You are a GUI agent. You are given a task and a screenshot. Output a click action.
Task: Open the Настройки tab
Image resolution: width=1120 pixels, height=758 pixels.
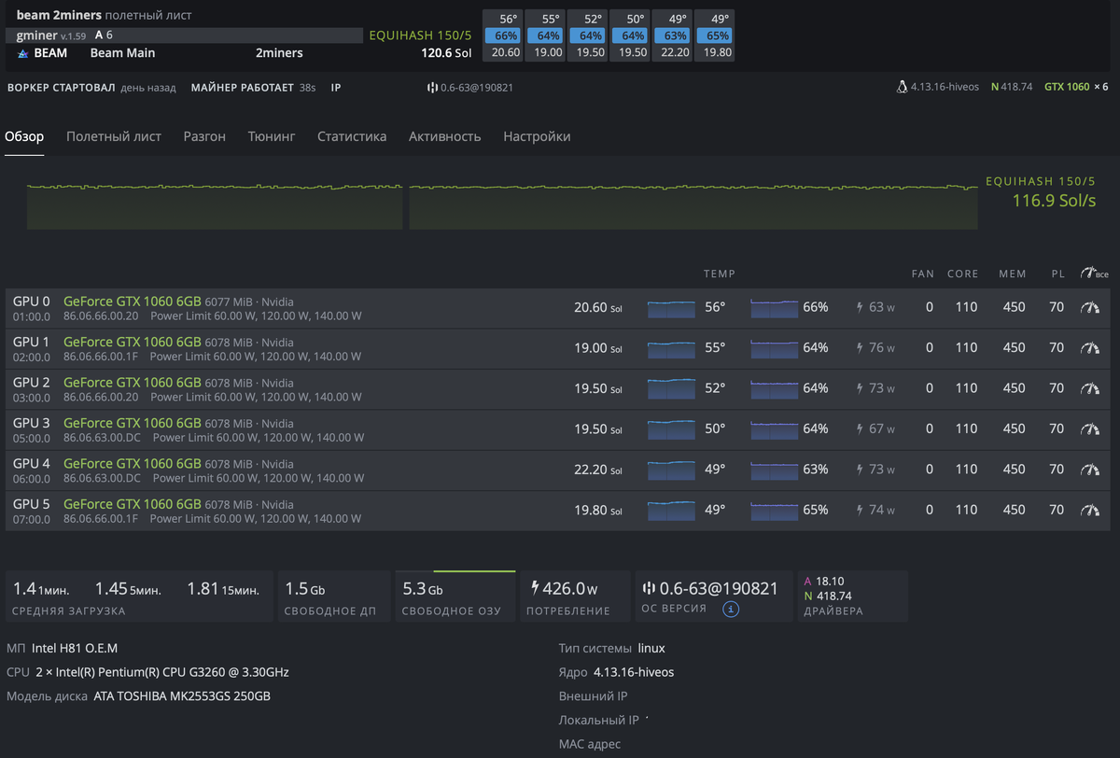537,136
